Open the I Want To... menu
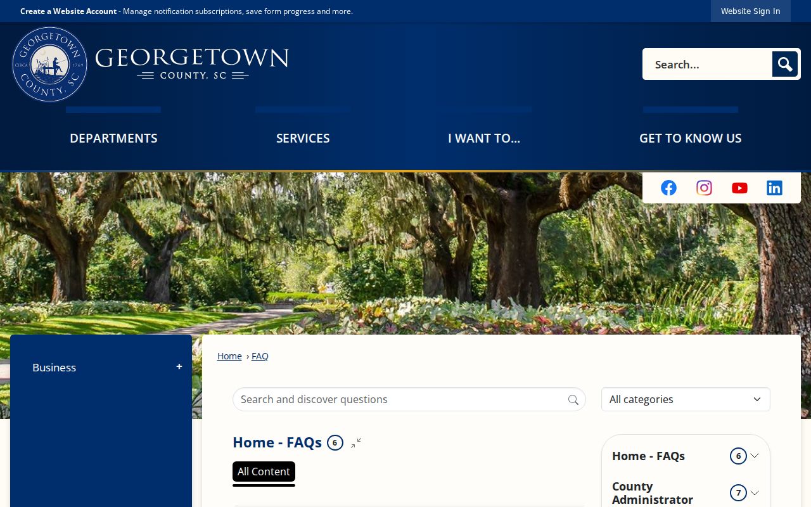811x507 pixels. [484, 138]
